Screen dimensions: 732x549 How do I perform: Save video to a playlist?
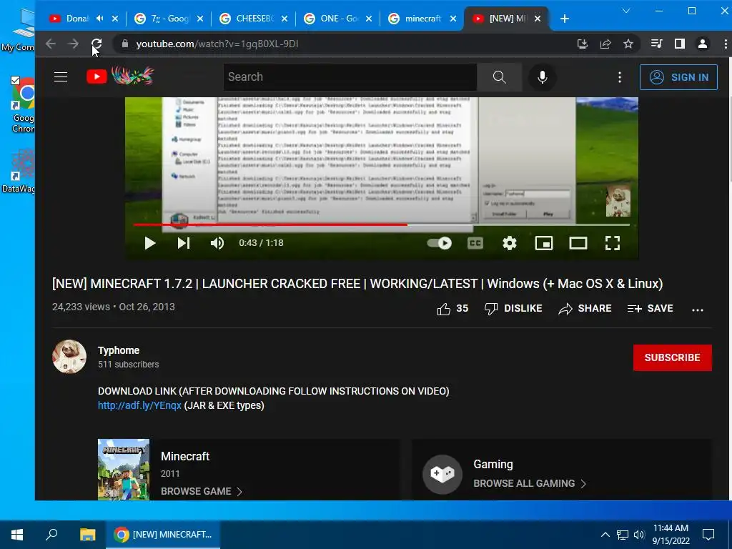pyautogui.click(x=651, y=309)
